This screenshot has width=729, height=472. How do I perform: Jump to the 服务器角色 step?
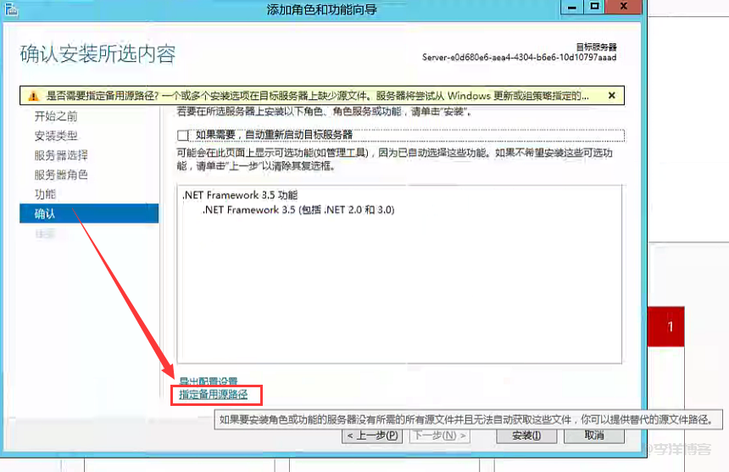tap(61, 175)
